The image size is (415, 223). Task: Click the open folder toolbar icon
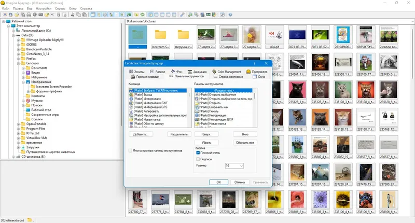click(17, 15)
